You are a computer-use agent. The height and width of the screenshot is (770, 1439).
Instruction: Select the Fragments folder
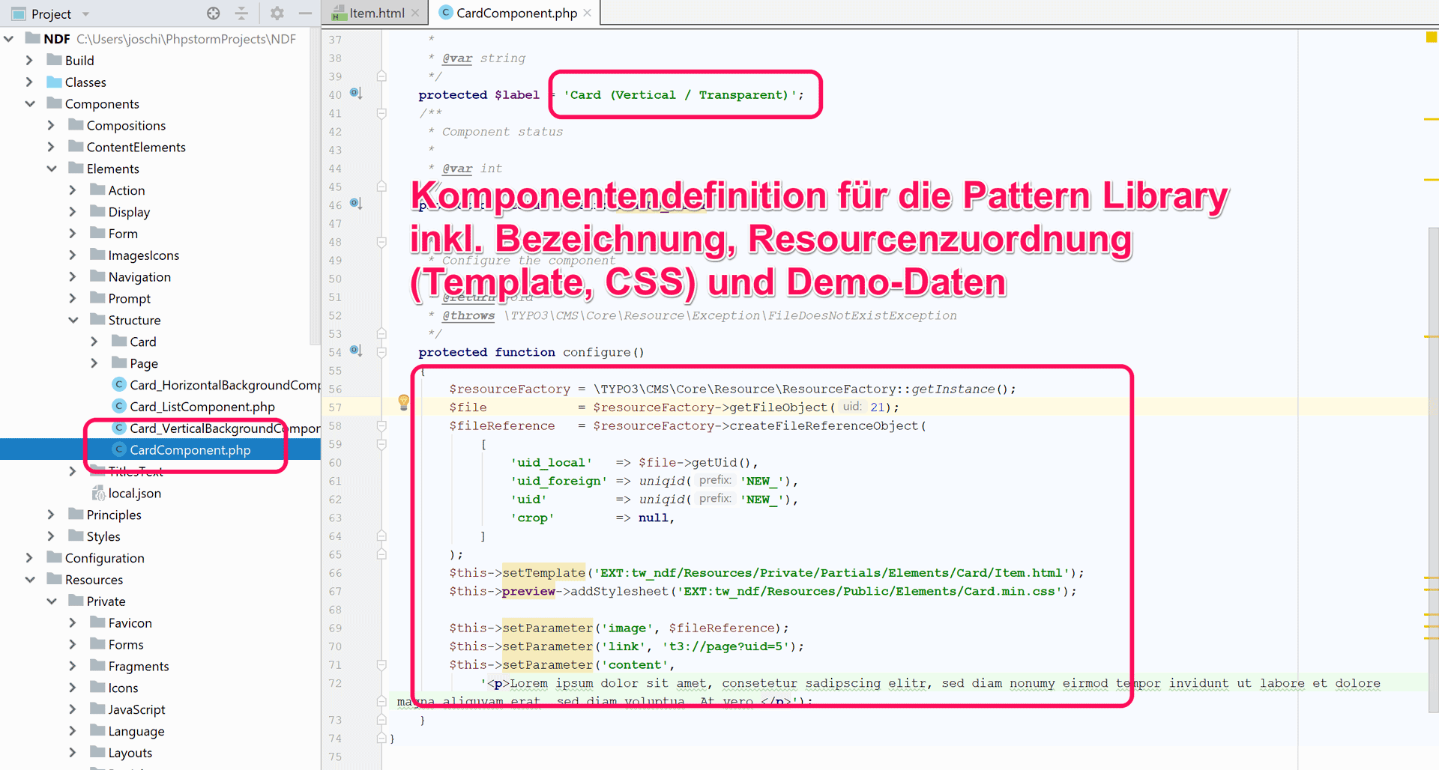tap(138, 667)
